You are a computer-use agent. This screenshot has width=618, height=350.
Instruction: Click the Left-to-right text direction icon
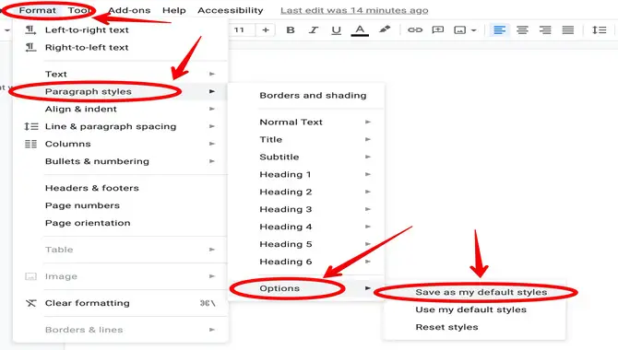[30, 29]
